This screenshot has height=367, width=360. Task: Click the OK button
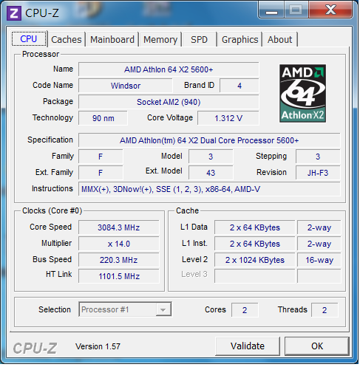tap(317, 346)
